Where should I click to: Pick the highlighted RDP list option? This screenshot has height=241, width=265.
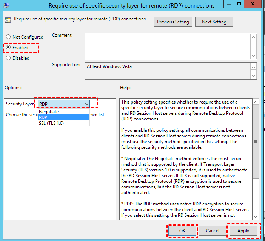[x=43, y=117]
